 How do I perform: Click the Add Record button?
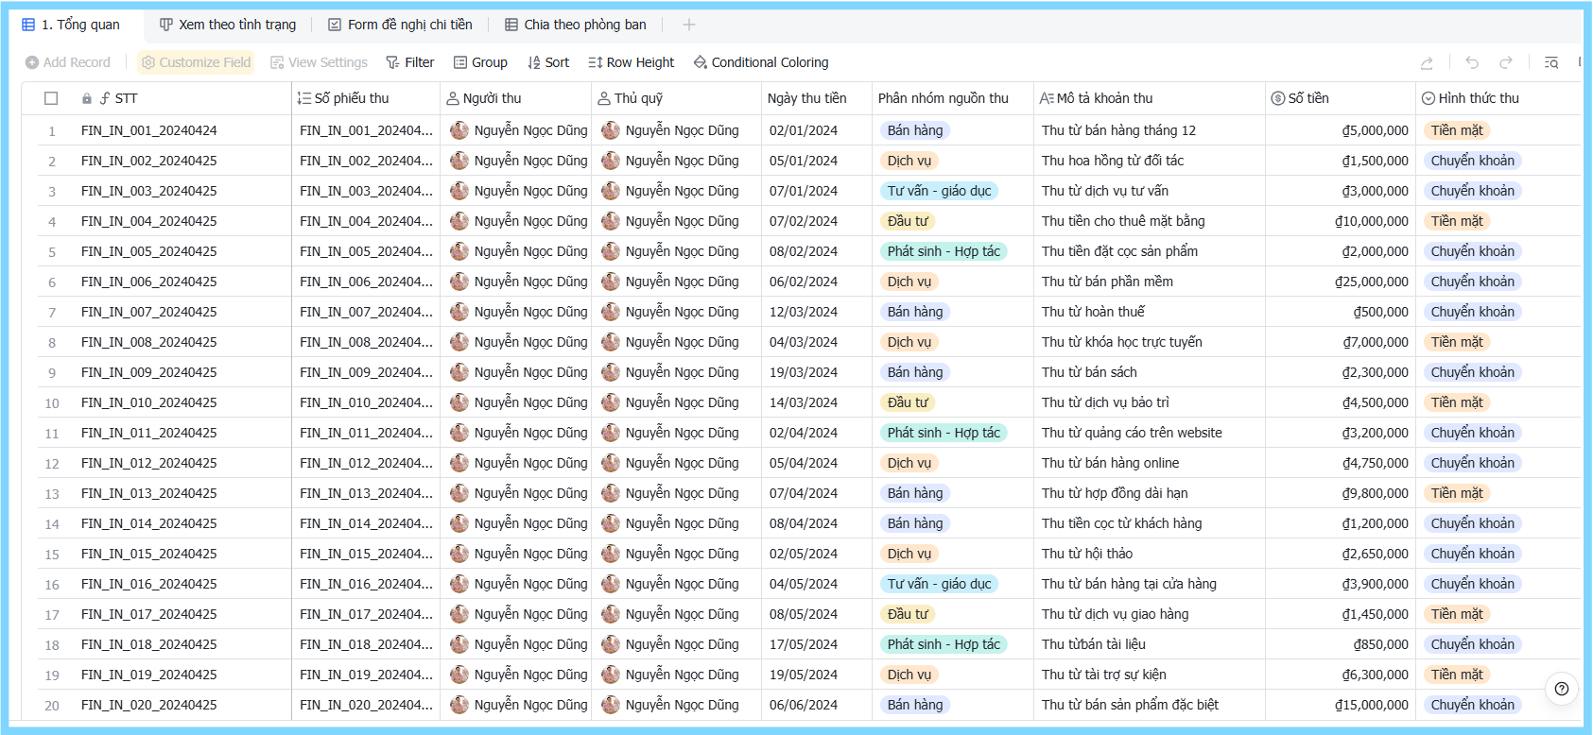coord(68,62)
